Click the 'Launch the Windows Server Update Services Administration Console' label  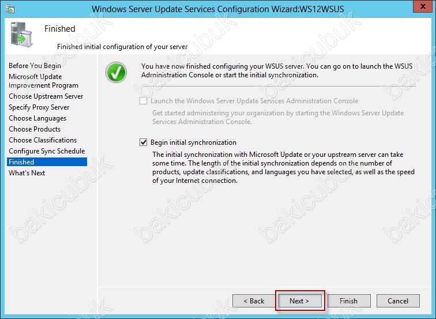click(x=254, y=101)
